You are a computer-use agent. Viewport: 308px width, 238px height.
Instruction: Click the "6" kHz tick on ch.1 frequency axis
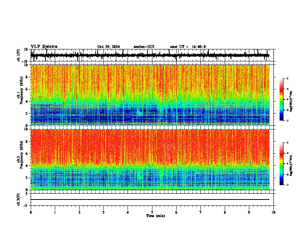point(27,89)
